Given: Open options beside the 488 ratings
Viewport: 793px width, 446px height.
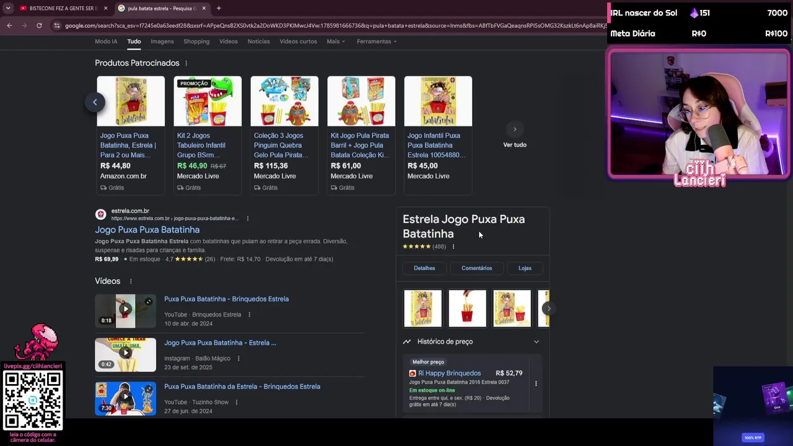Looking at the screenshot, I should tap(453, 247).
